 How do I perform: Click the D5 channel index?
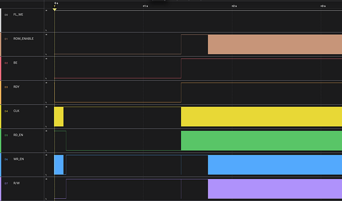pyautogui.click(x=6, y=135)
